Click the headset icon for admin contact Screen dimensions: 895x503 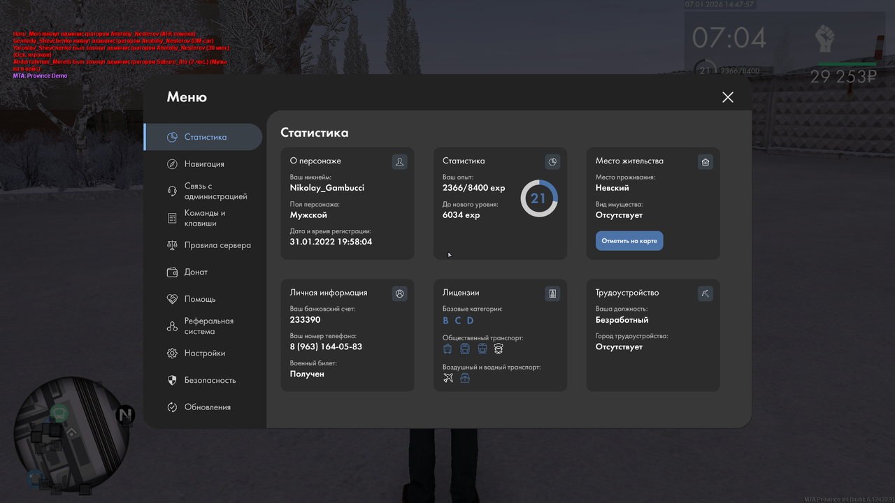[172, 191]
